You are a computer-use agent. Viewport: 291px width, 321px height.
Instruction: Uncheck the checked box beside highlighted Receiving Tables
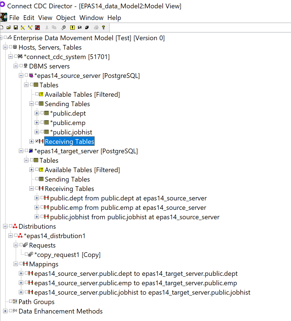click(x=36, y=141)
